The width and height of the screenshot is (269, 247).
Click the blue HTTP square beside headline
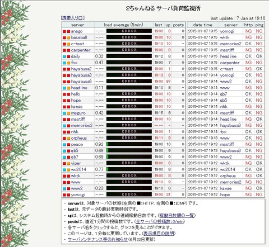pos(64,88)
